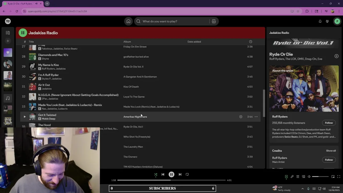Open more options for Got It Twisted
Screen dimensions: 343x193
point(256,117)
